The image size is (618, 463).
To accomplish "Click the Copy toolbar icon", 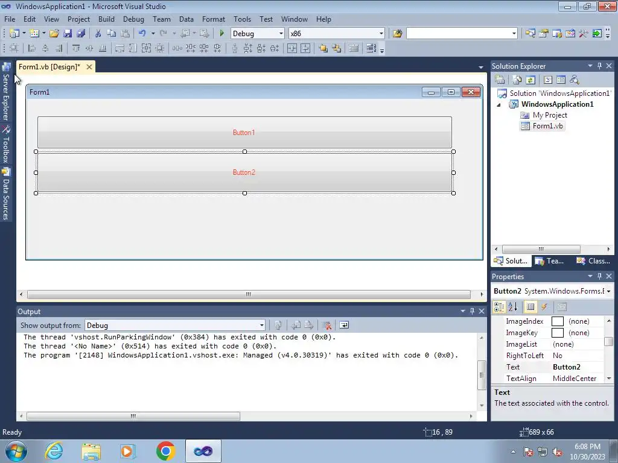I will pyautogui.click(x=111, y=34).
